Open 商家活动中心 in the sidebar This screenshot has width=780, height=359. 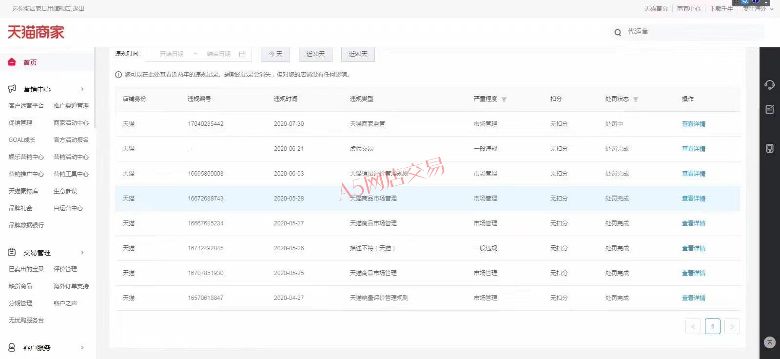pos(71,122)
